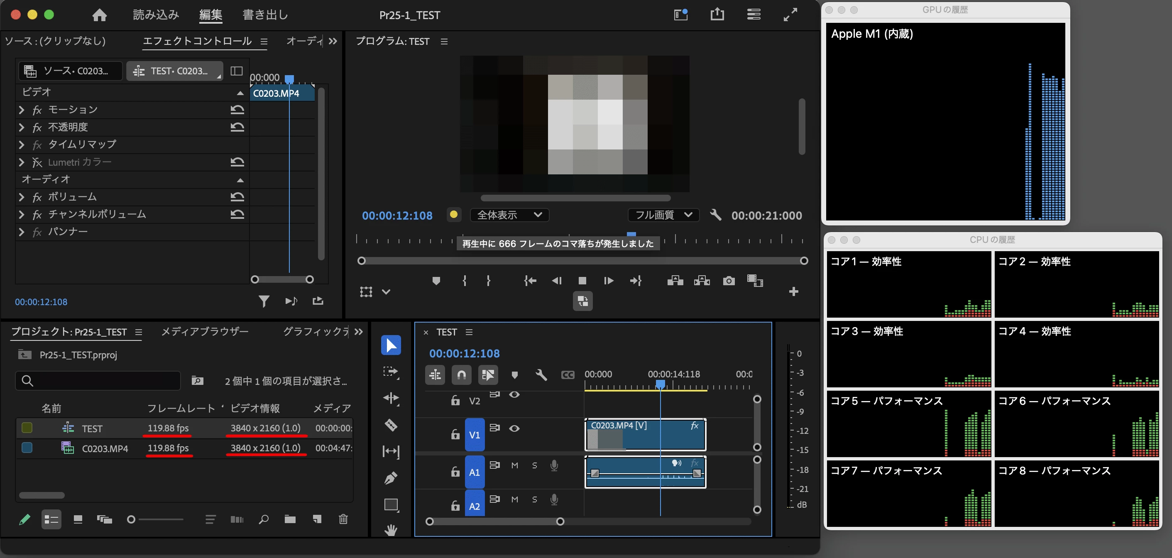Open timeline display settings wrench icon
This screenshot has height=558, width=1172.
541,374
